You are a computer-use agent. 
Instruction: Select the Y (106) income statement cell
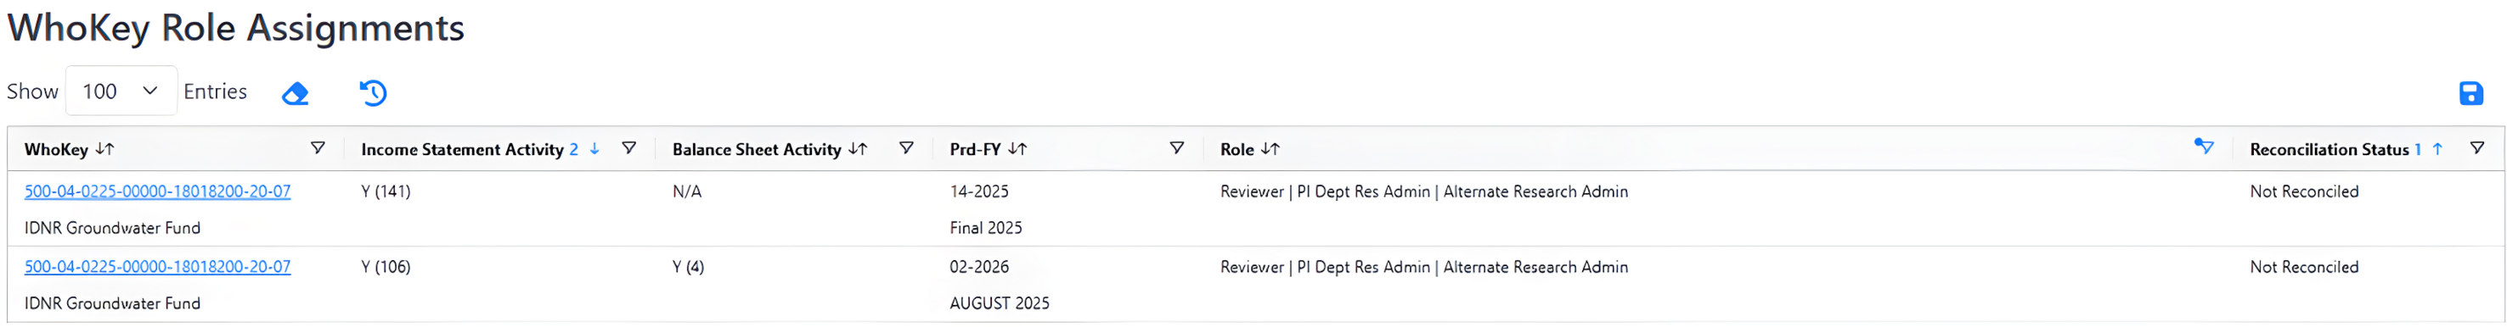point(386,267)
